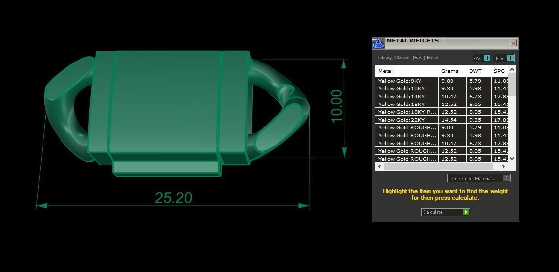Click the table's scroll right arrow

[504, 167]
